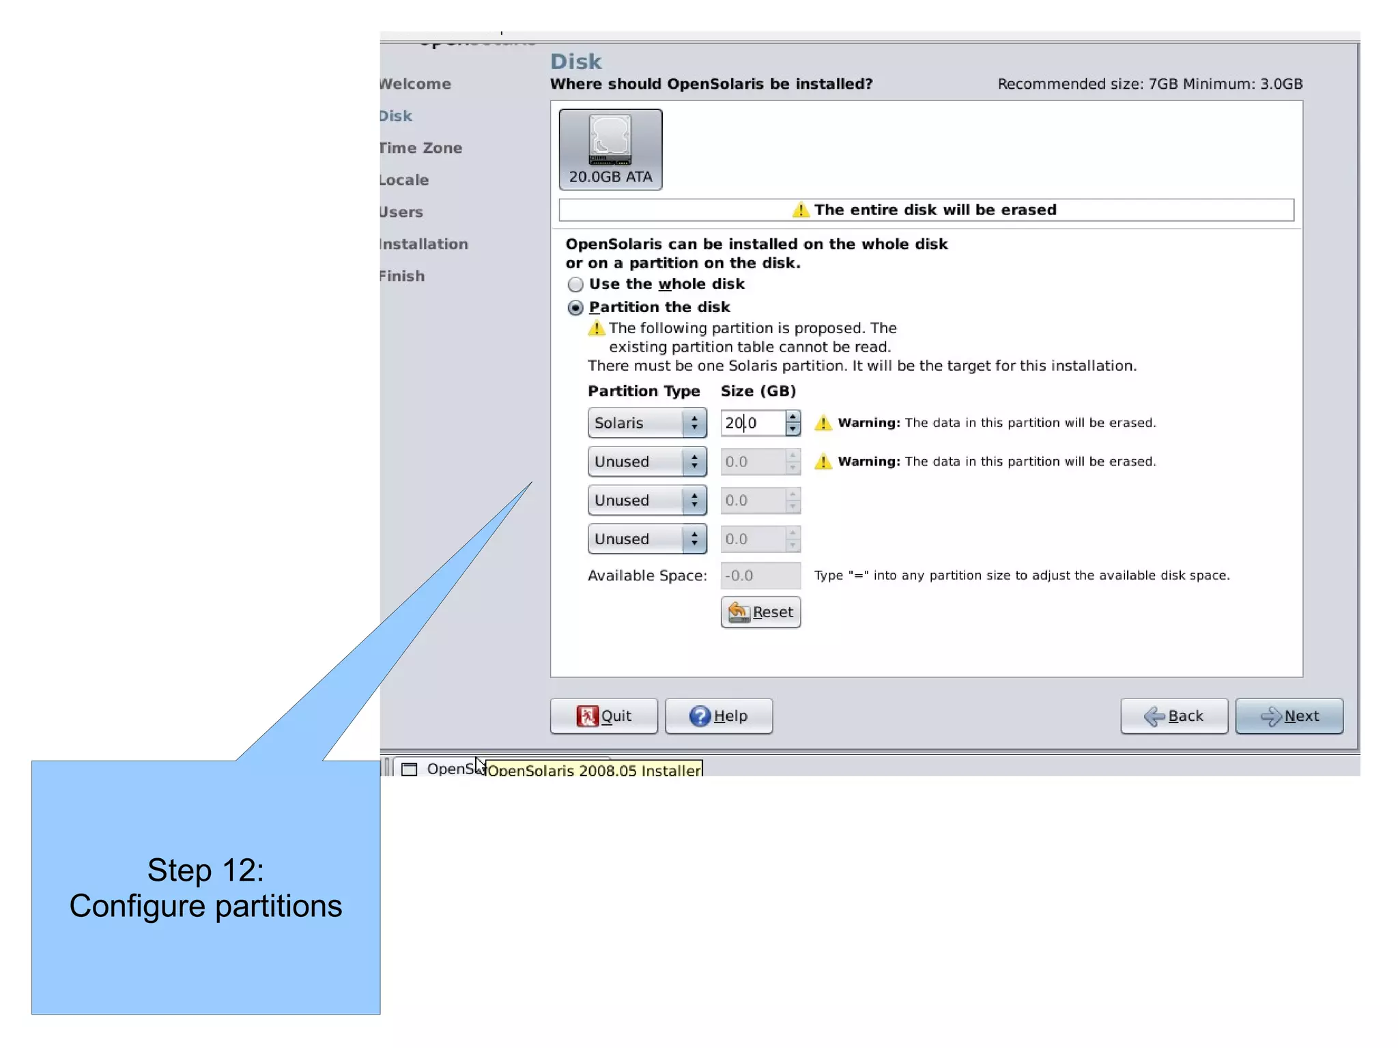
Task: Select Users step in sidebar
Action: 401,212
